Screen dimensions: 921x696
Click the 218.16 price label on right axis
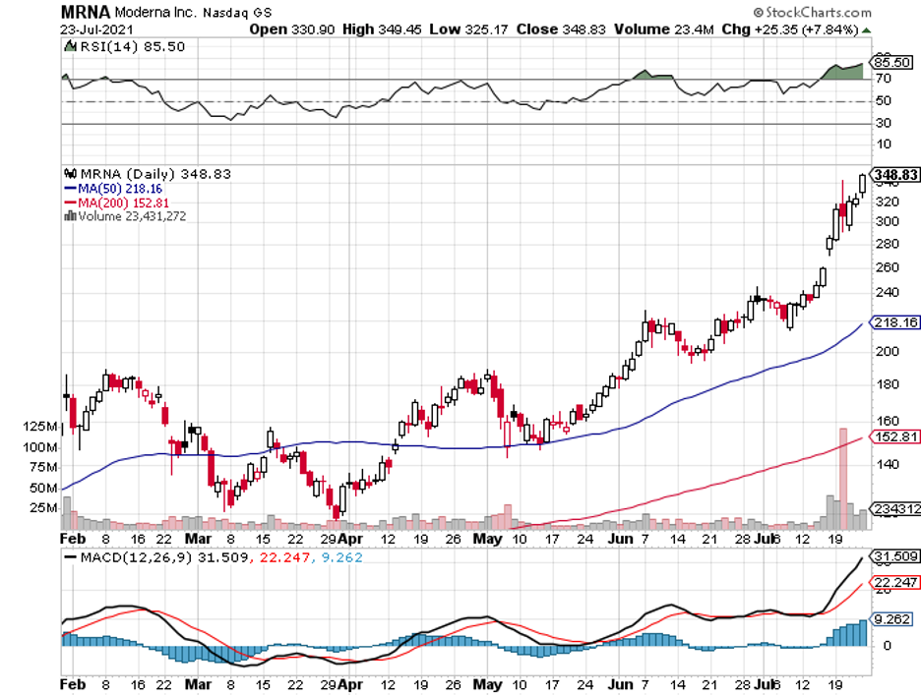895,322
